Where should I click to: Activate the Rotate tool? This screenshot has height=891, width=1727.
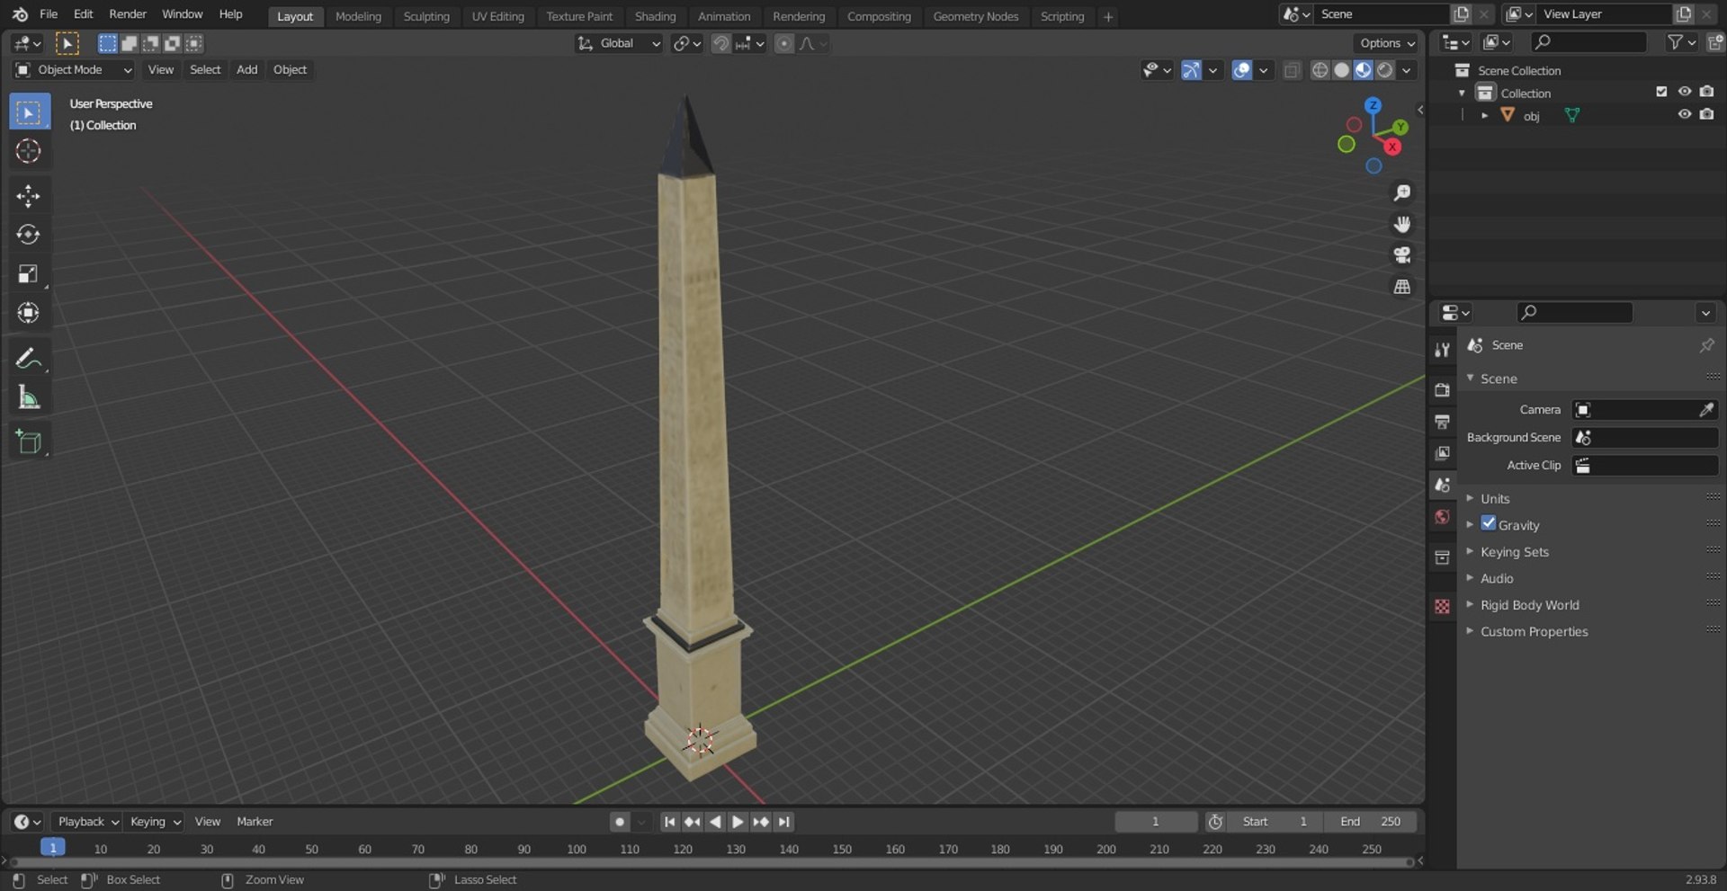point(29,235)
